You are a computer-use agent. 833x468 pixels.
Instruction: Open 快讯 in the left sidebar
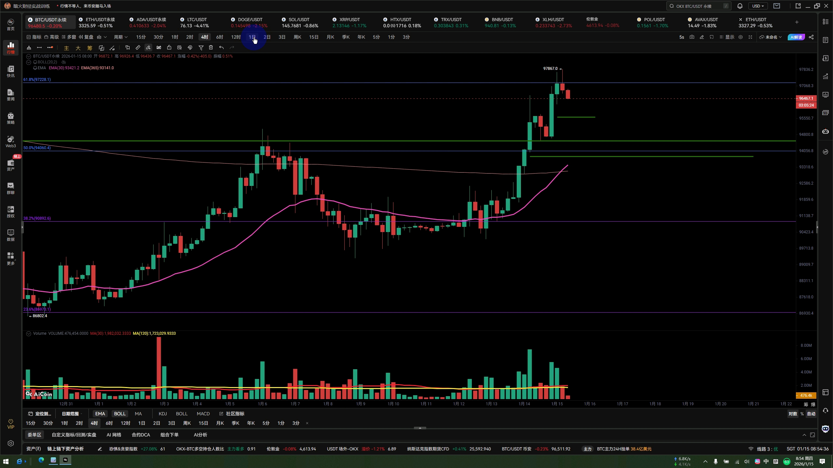click(11, 71)
